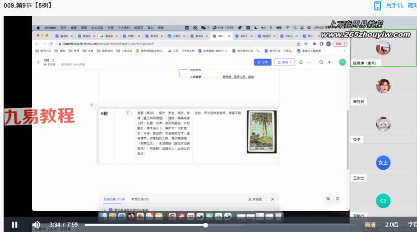Click the tree tarot card image
The image size is (417, 232).
262,132
